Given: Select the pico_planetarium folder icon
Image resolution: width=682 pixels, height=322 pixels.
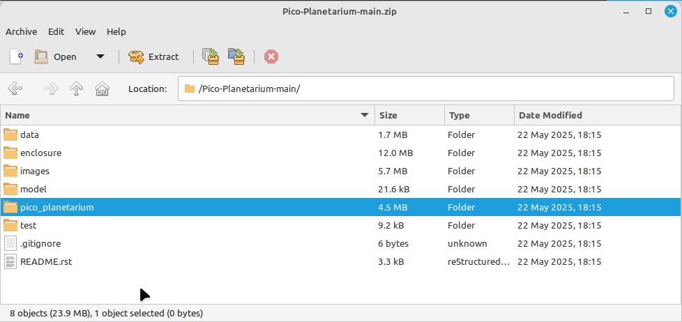Looking at the screenshot, I should click(x=10, y=207).
